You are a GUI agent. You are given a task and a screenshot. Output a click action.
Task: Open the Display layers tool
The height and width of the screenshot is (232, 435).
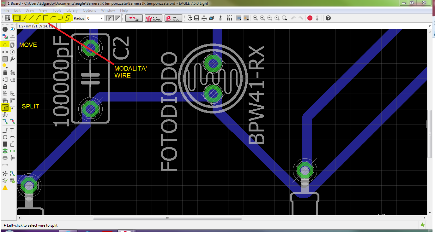(x=5, y=36)
